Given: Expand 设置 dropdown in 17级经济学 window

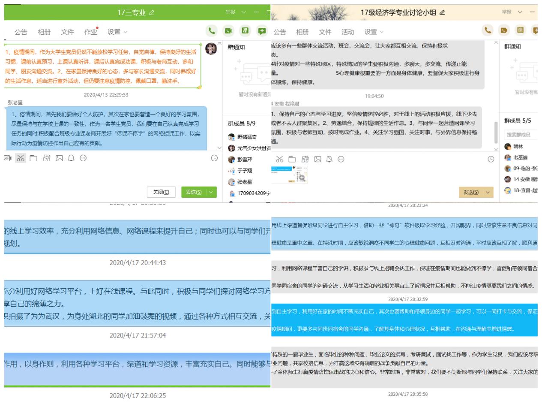Looking at the screenshot, I should tap(374, 32).
